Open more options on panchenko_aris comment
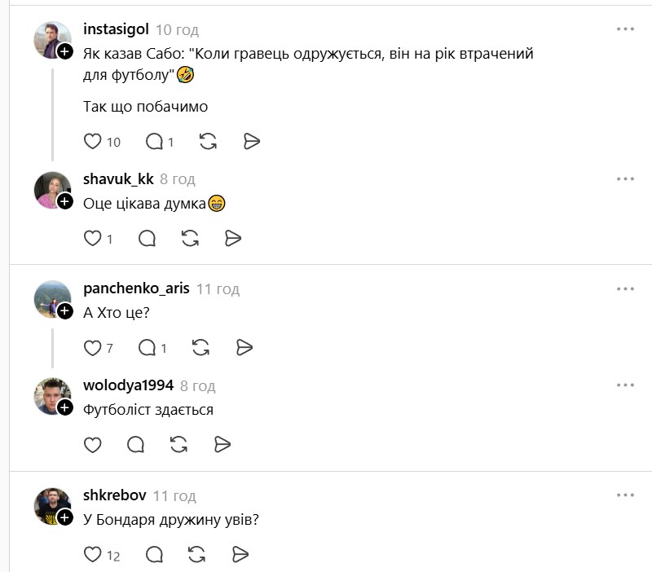652x572 pixels. tap(625, 289)
